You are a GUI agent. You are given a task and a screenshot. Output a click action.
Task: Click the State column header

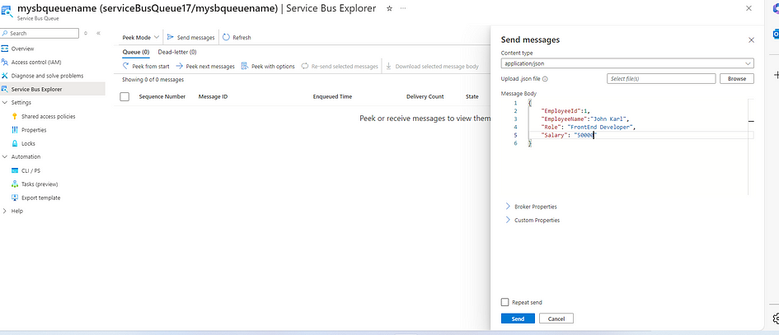point(472,97)
